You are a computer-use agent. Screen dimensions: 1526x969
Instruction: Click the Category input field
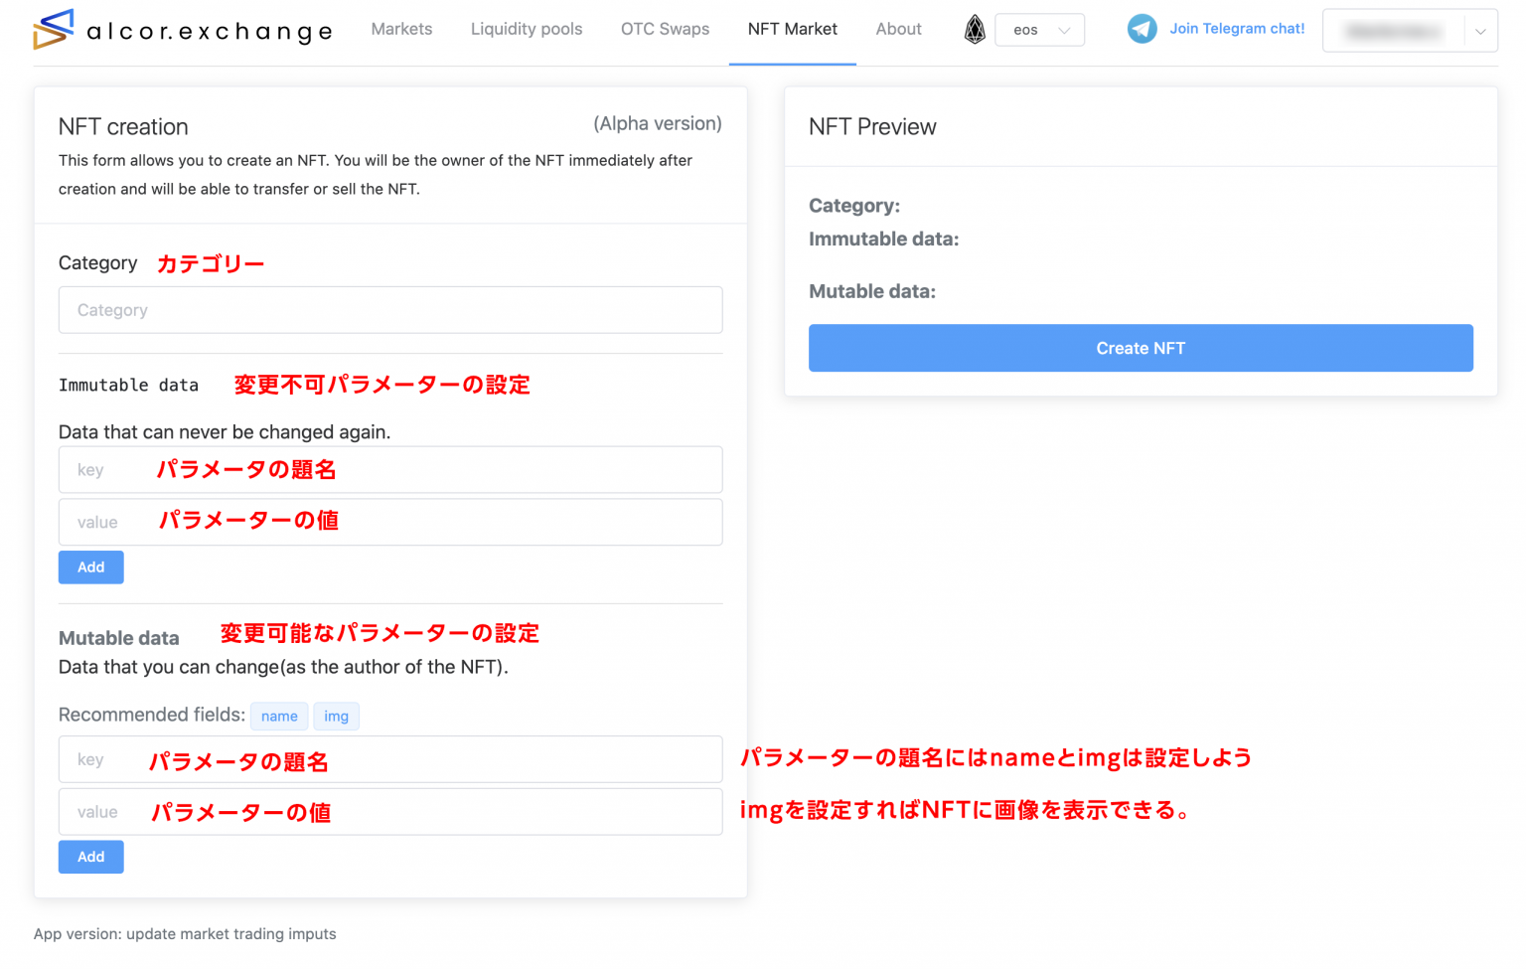pos(390,309)
